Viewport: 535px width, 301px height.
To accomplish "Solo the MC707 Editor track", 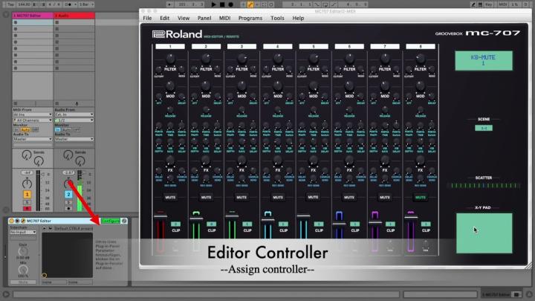I will tap(27, 202).
